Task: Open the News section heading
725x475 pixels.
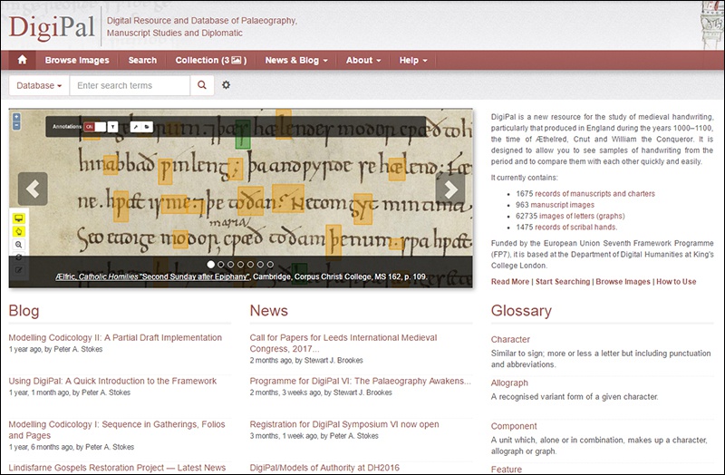Action: point(268,311)
